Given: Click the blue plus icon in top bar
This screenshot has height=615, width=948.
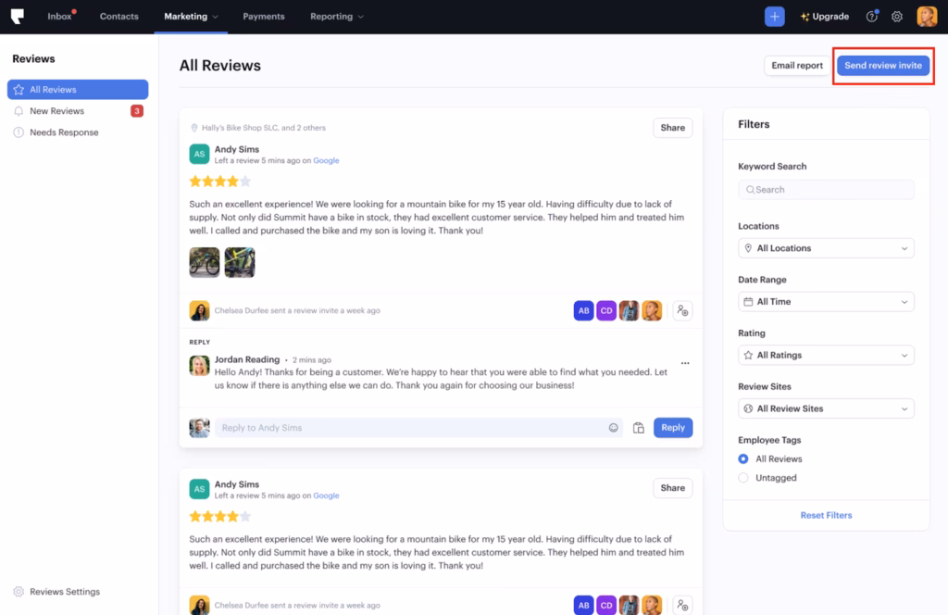Looking at the screenshot, I should (775, 17).
